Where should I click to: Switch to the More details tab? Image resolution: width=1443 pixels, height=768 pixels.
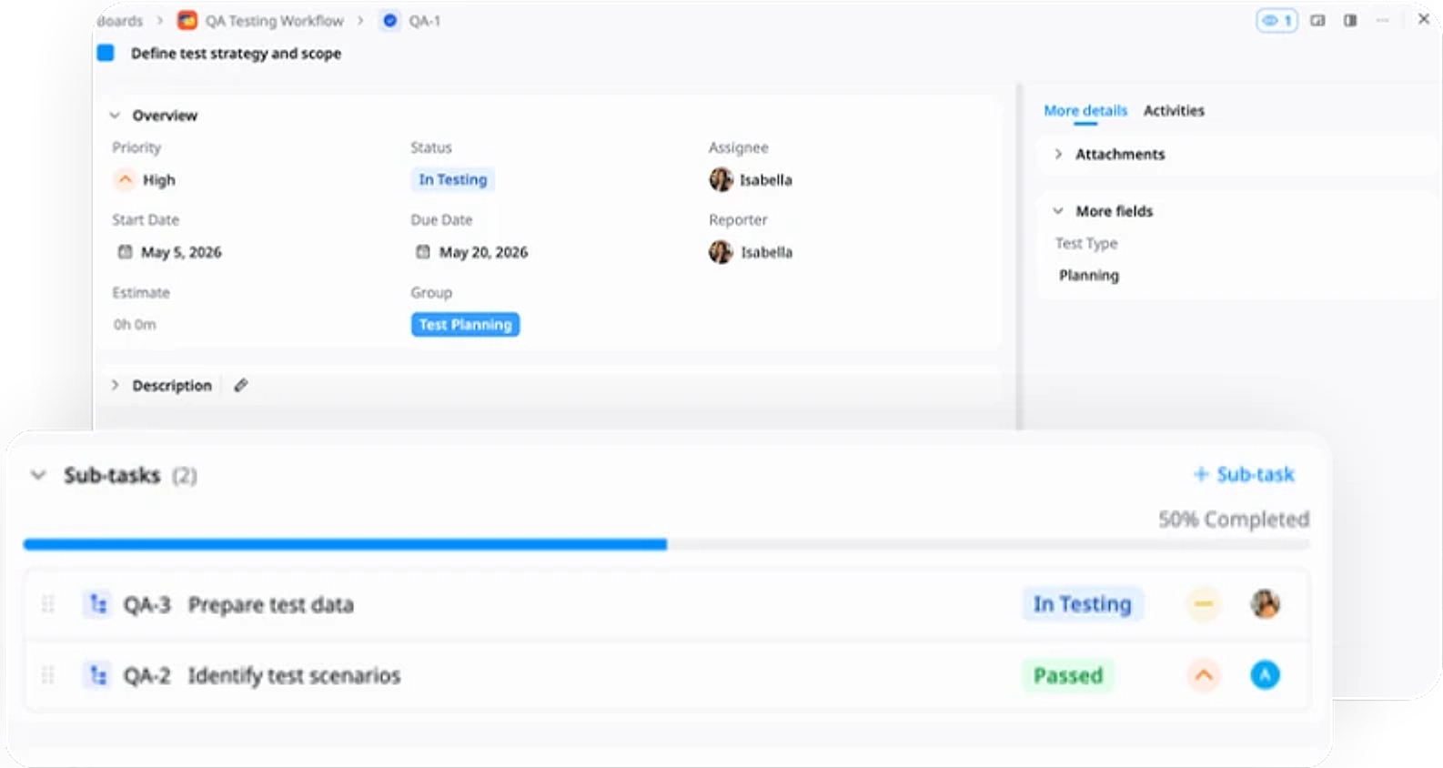(x=1085, y=110)
